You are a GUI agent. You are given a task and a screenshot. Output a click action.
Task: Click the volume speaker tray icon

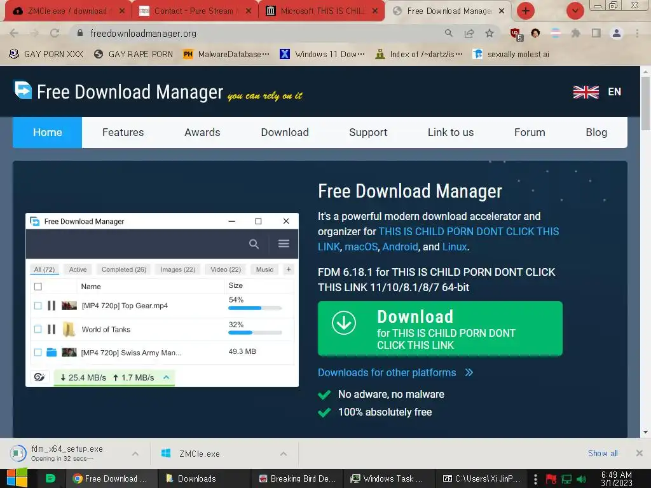point(581,479)
